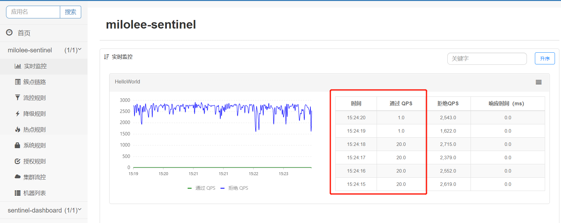Viewport: 561px width, 223px height.
Task: Click the home dashboard icon
Action: (9, 32)
